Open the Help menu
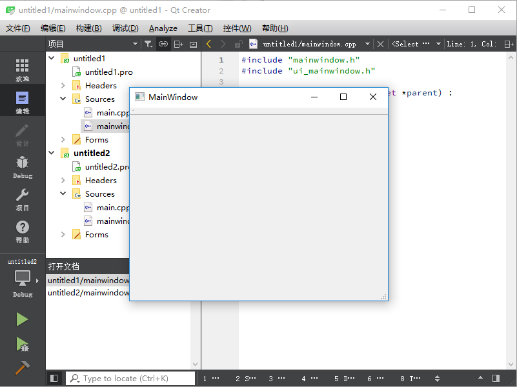Image resolution: width=517 pixels, height=387 pixels. pyautogui.click(x=275, y=28)
